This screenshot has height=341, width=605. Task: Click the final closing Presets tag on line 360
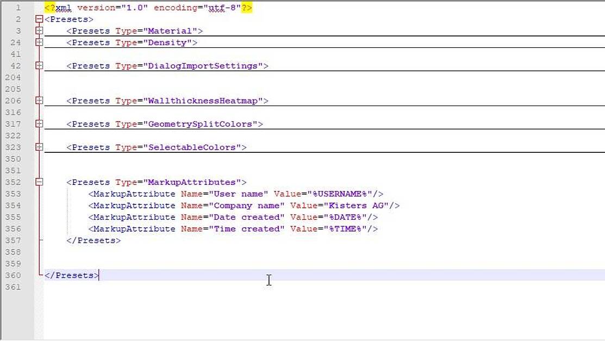[x=72, y=275]
